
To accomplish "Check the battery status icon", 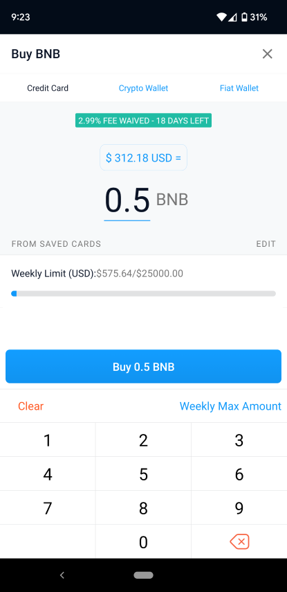I will point(244,17).
